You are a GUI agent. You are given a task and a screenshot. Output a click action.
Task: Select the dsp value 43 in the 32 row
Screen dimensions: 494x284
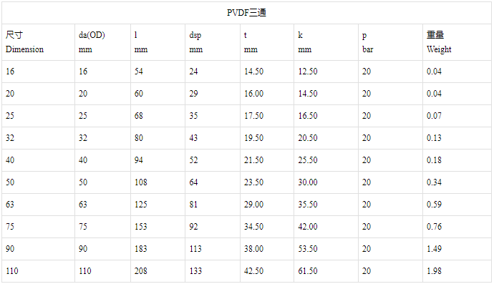click(x=193, y=138)
